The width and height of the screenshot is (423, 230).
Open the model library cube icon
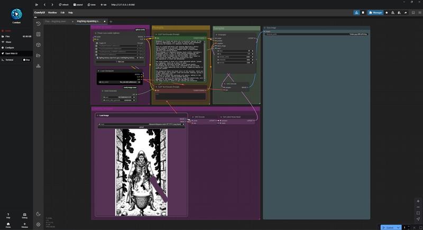click(38, 45)
